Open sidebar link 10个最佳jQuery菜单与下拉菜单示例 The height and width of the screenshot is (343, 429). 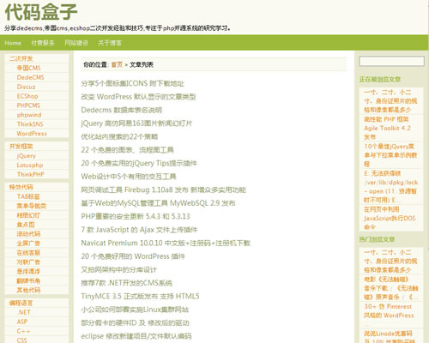click(390, 155)
